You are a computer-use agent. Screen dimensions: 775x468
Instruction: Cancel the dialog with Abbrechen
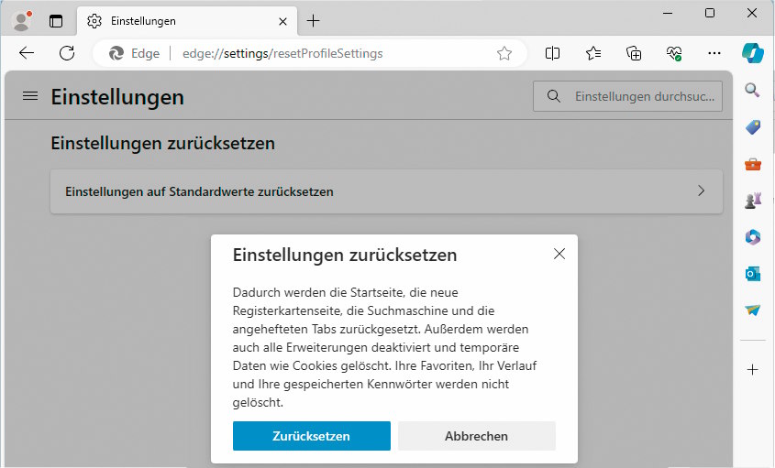tap(477, 436)
